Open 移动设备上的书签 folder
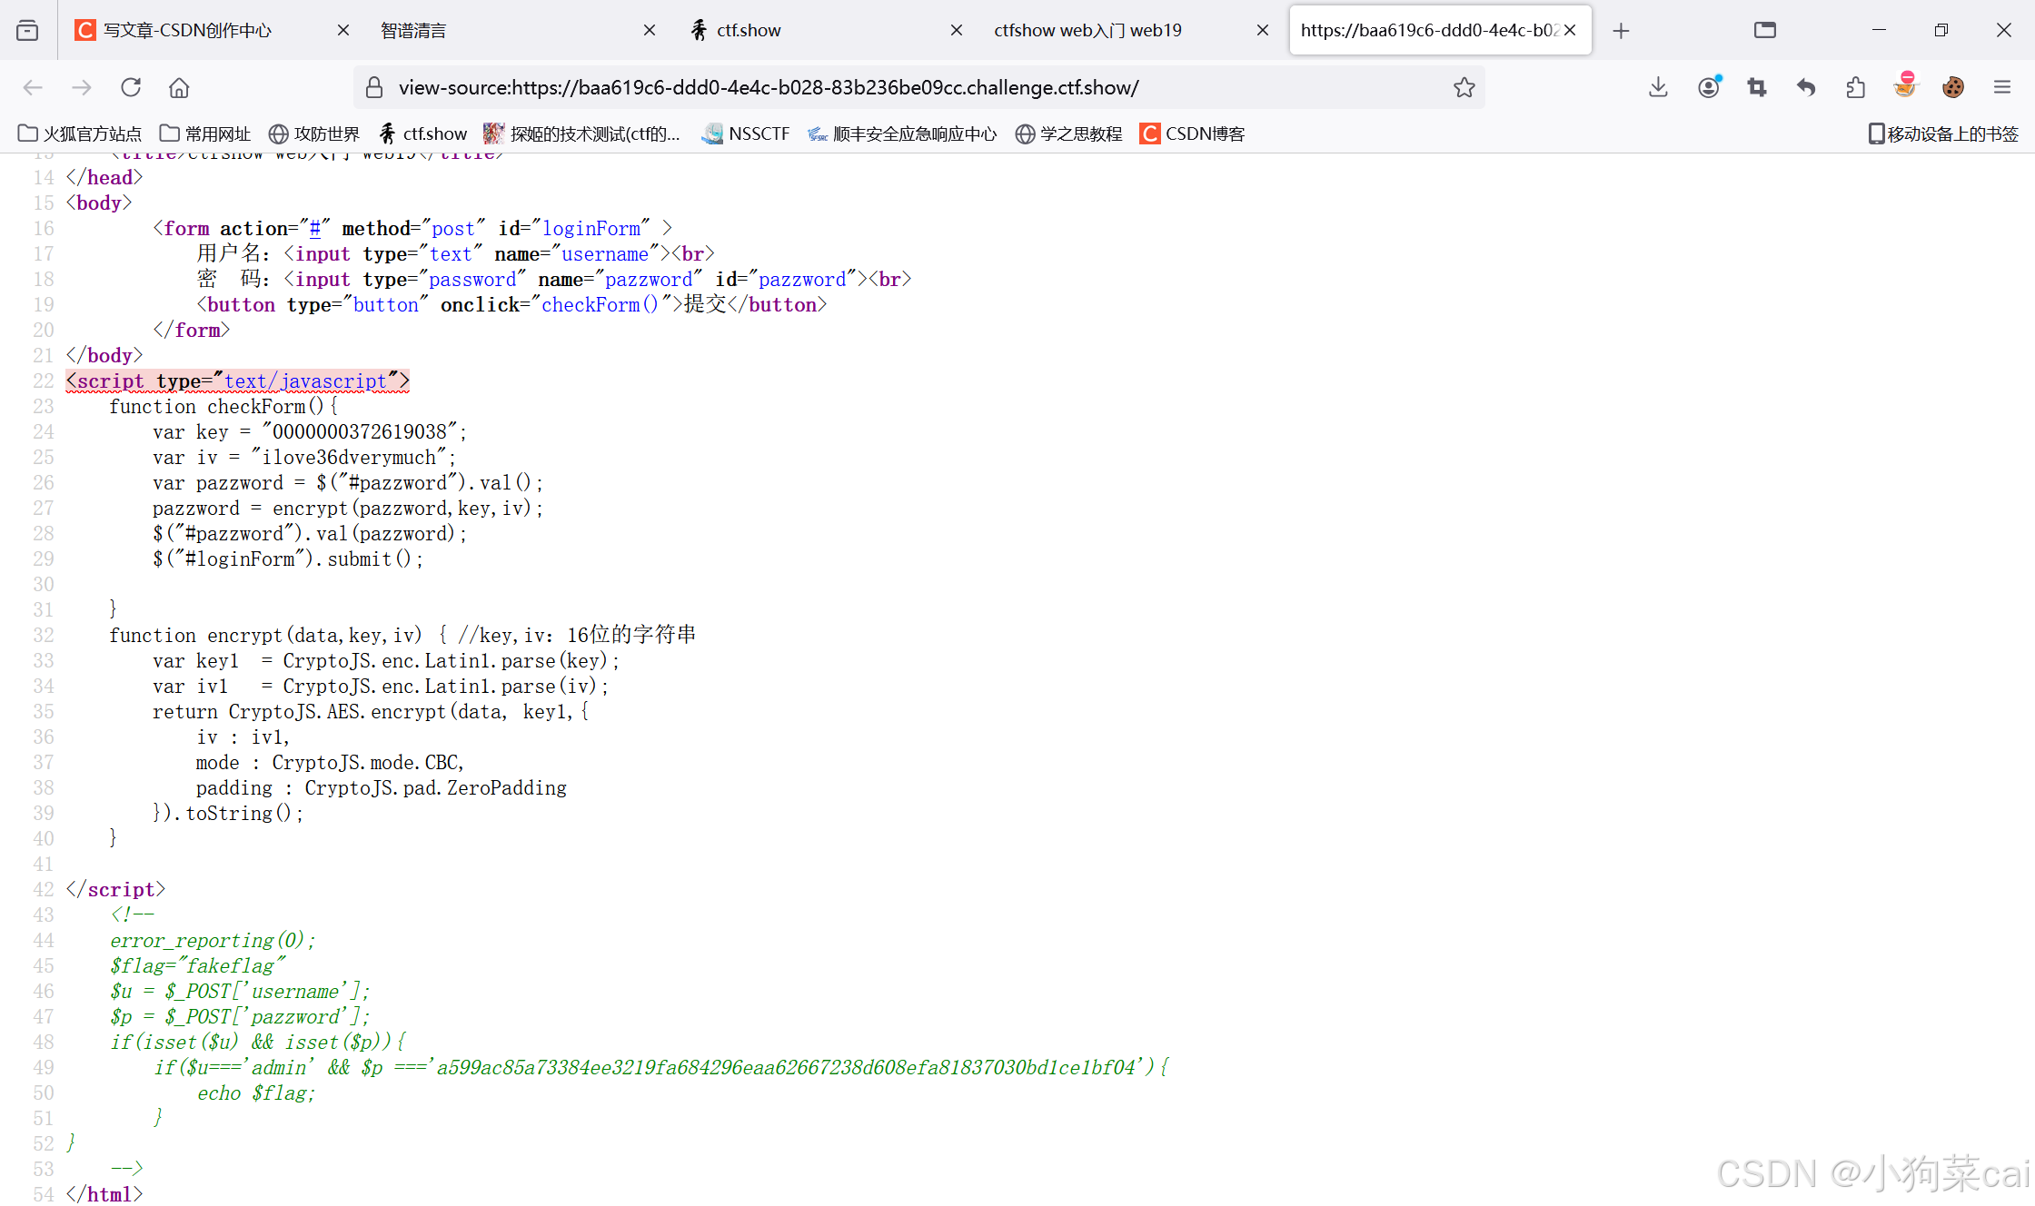The width and height of the screenshot is (2035, 1206). click(x=1942, y=133)
